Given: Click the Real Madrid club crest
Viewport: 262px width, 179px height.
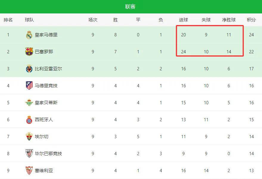Looking at the screenshot, I should coord(29,35).
